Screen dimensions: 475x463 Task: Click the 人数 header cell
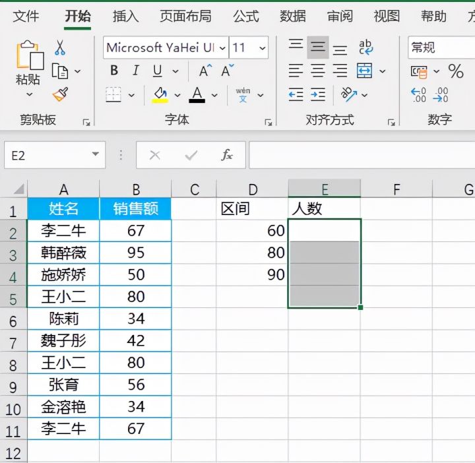(x=324, y=208)
